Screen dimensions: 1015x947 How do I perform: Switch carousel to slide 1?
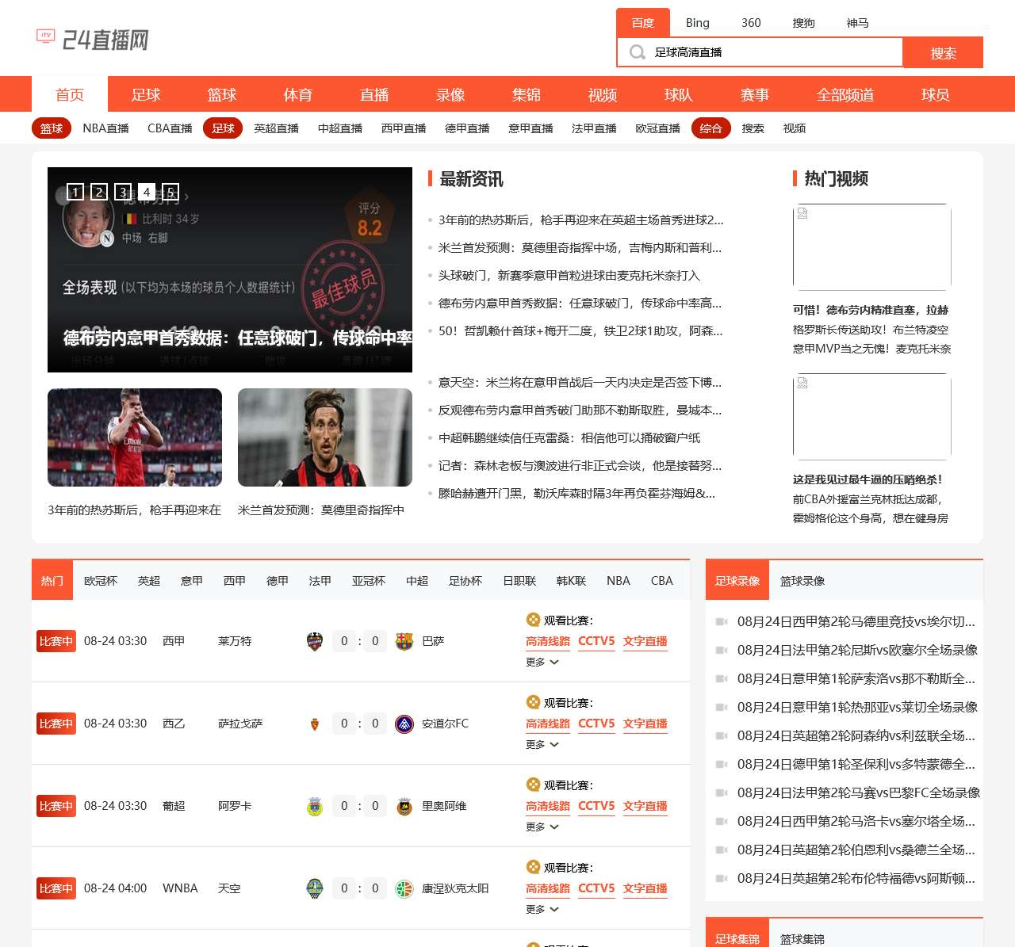[x=75, y=192]
